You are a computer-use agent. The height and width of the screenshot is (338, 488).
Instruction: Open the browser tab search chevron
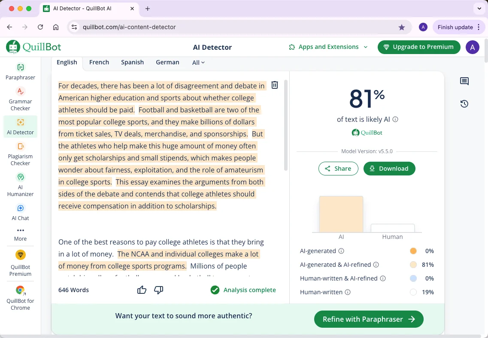479,9
